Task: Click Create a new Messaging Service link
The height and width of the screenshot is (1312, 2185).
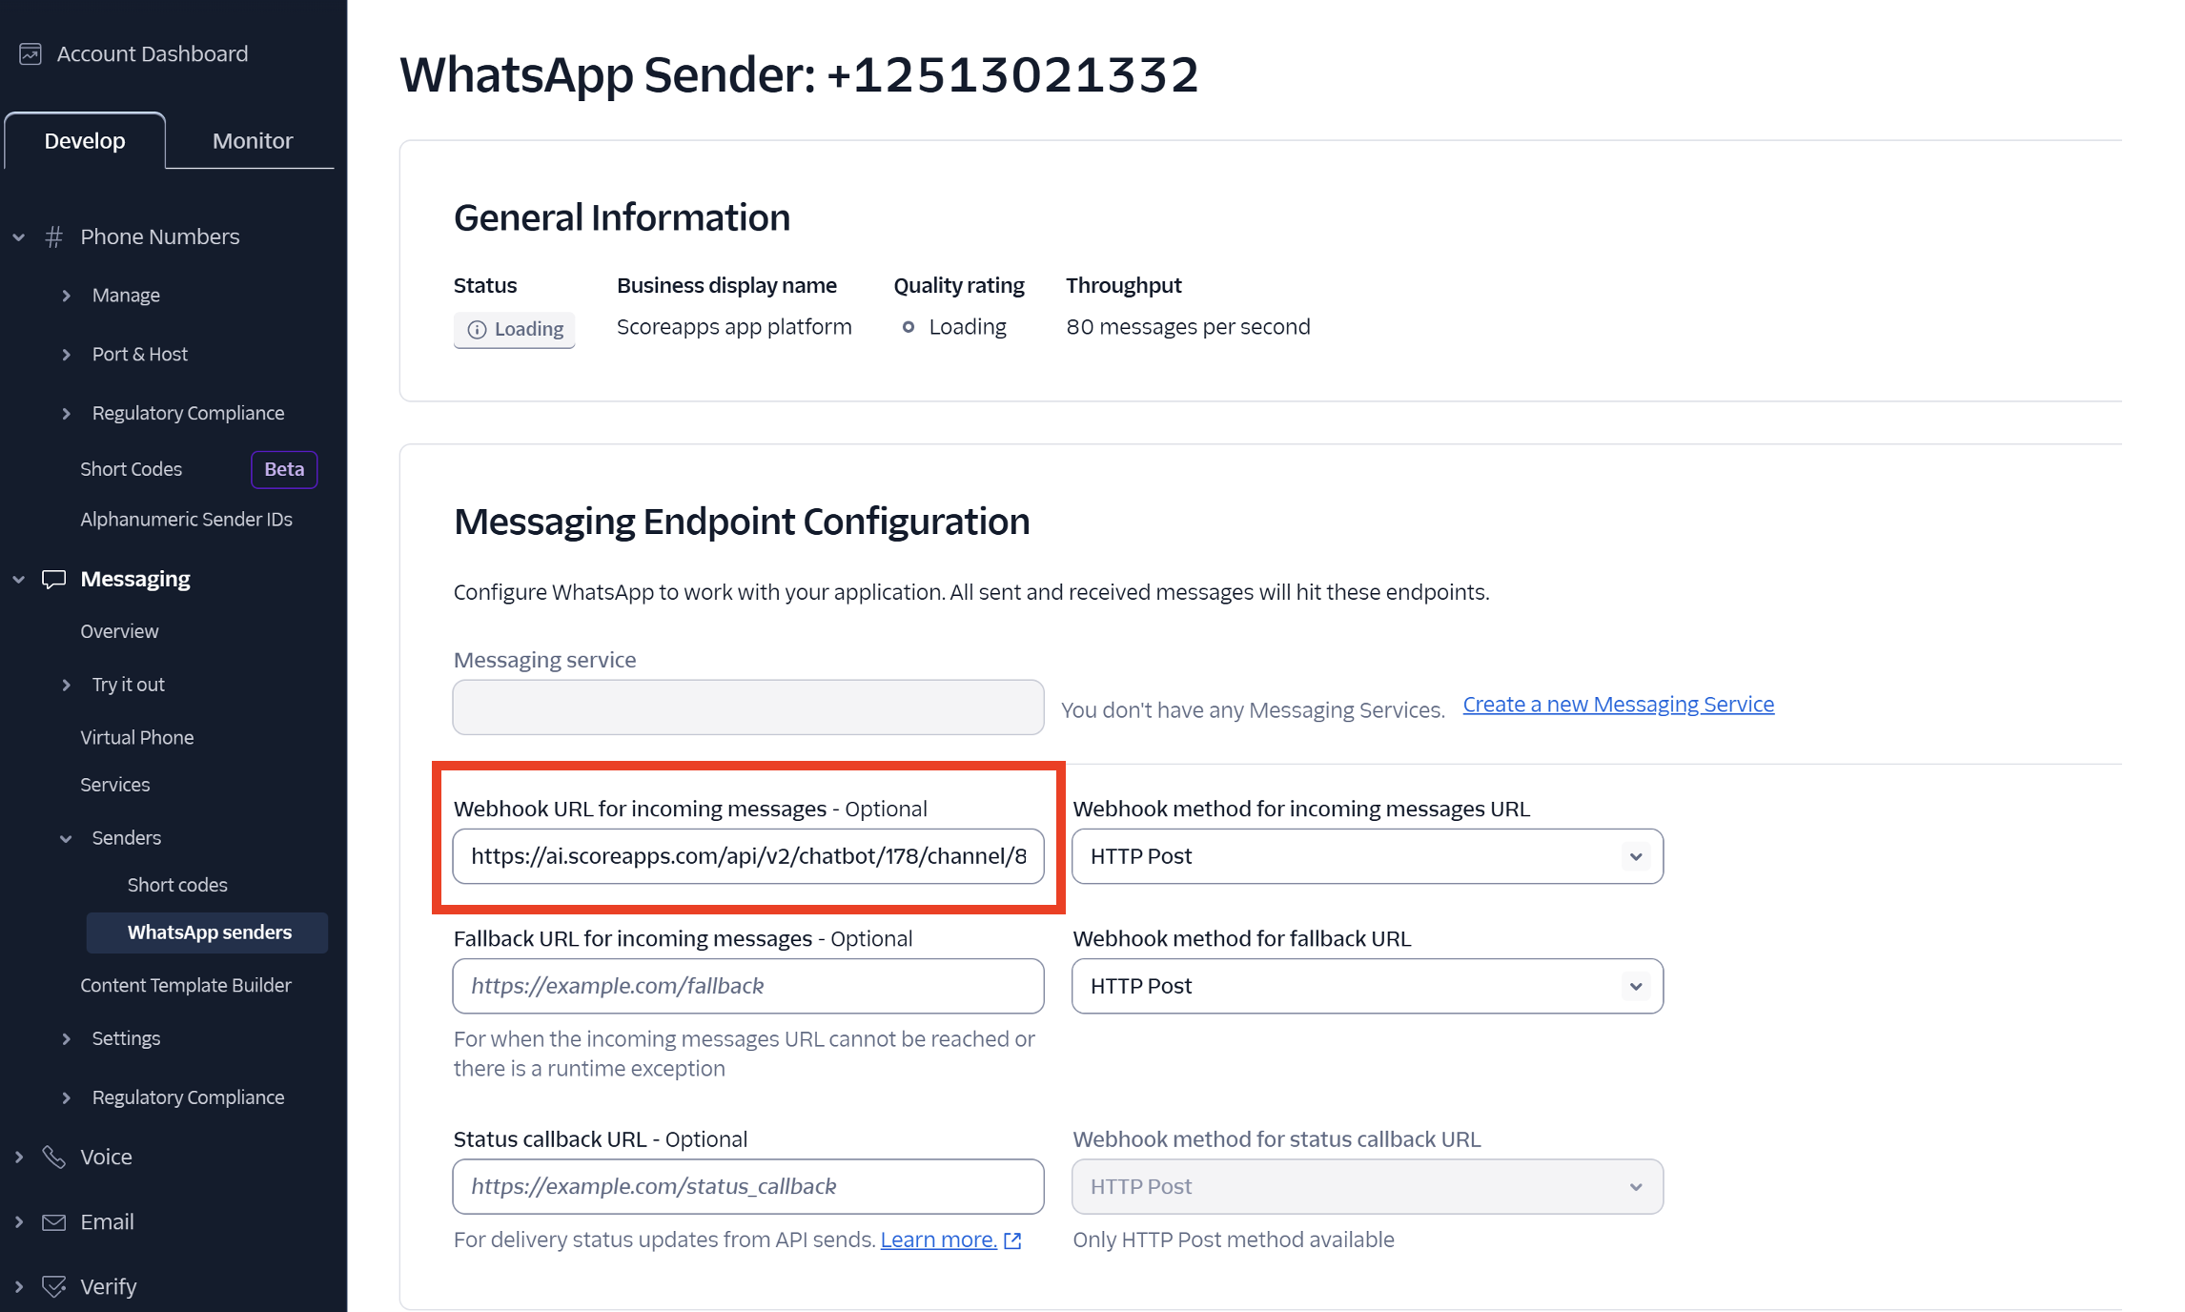Action: tap(1618, 705)
